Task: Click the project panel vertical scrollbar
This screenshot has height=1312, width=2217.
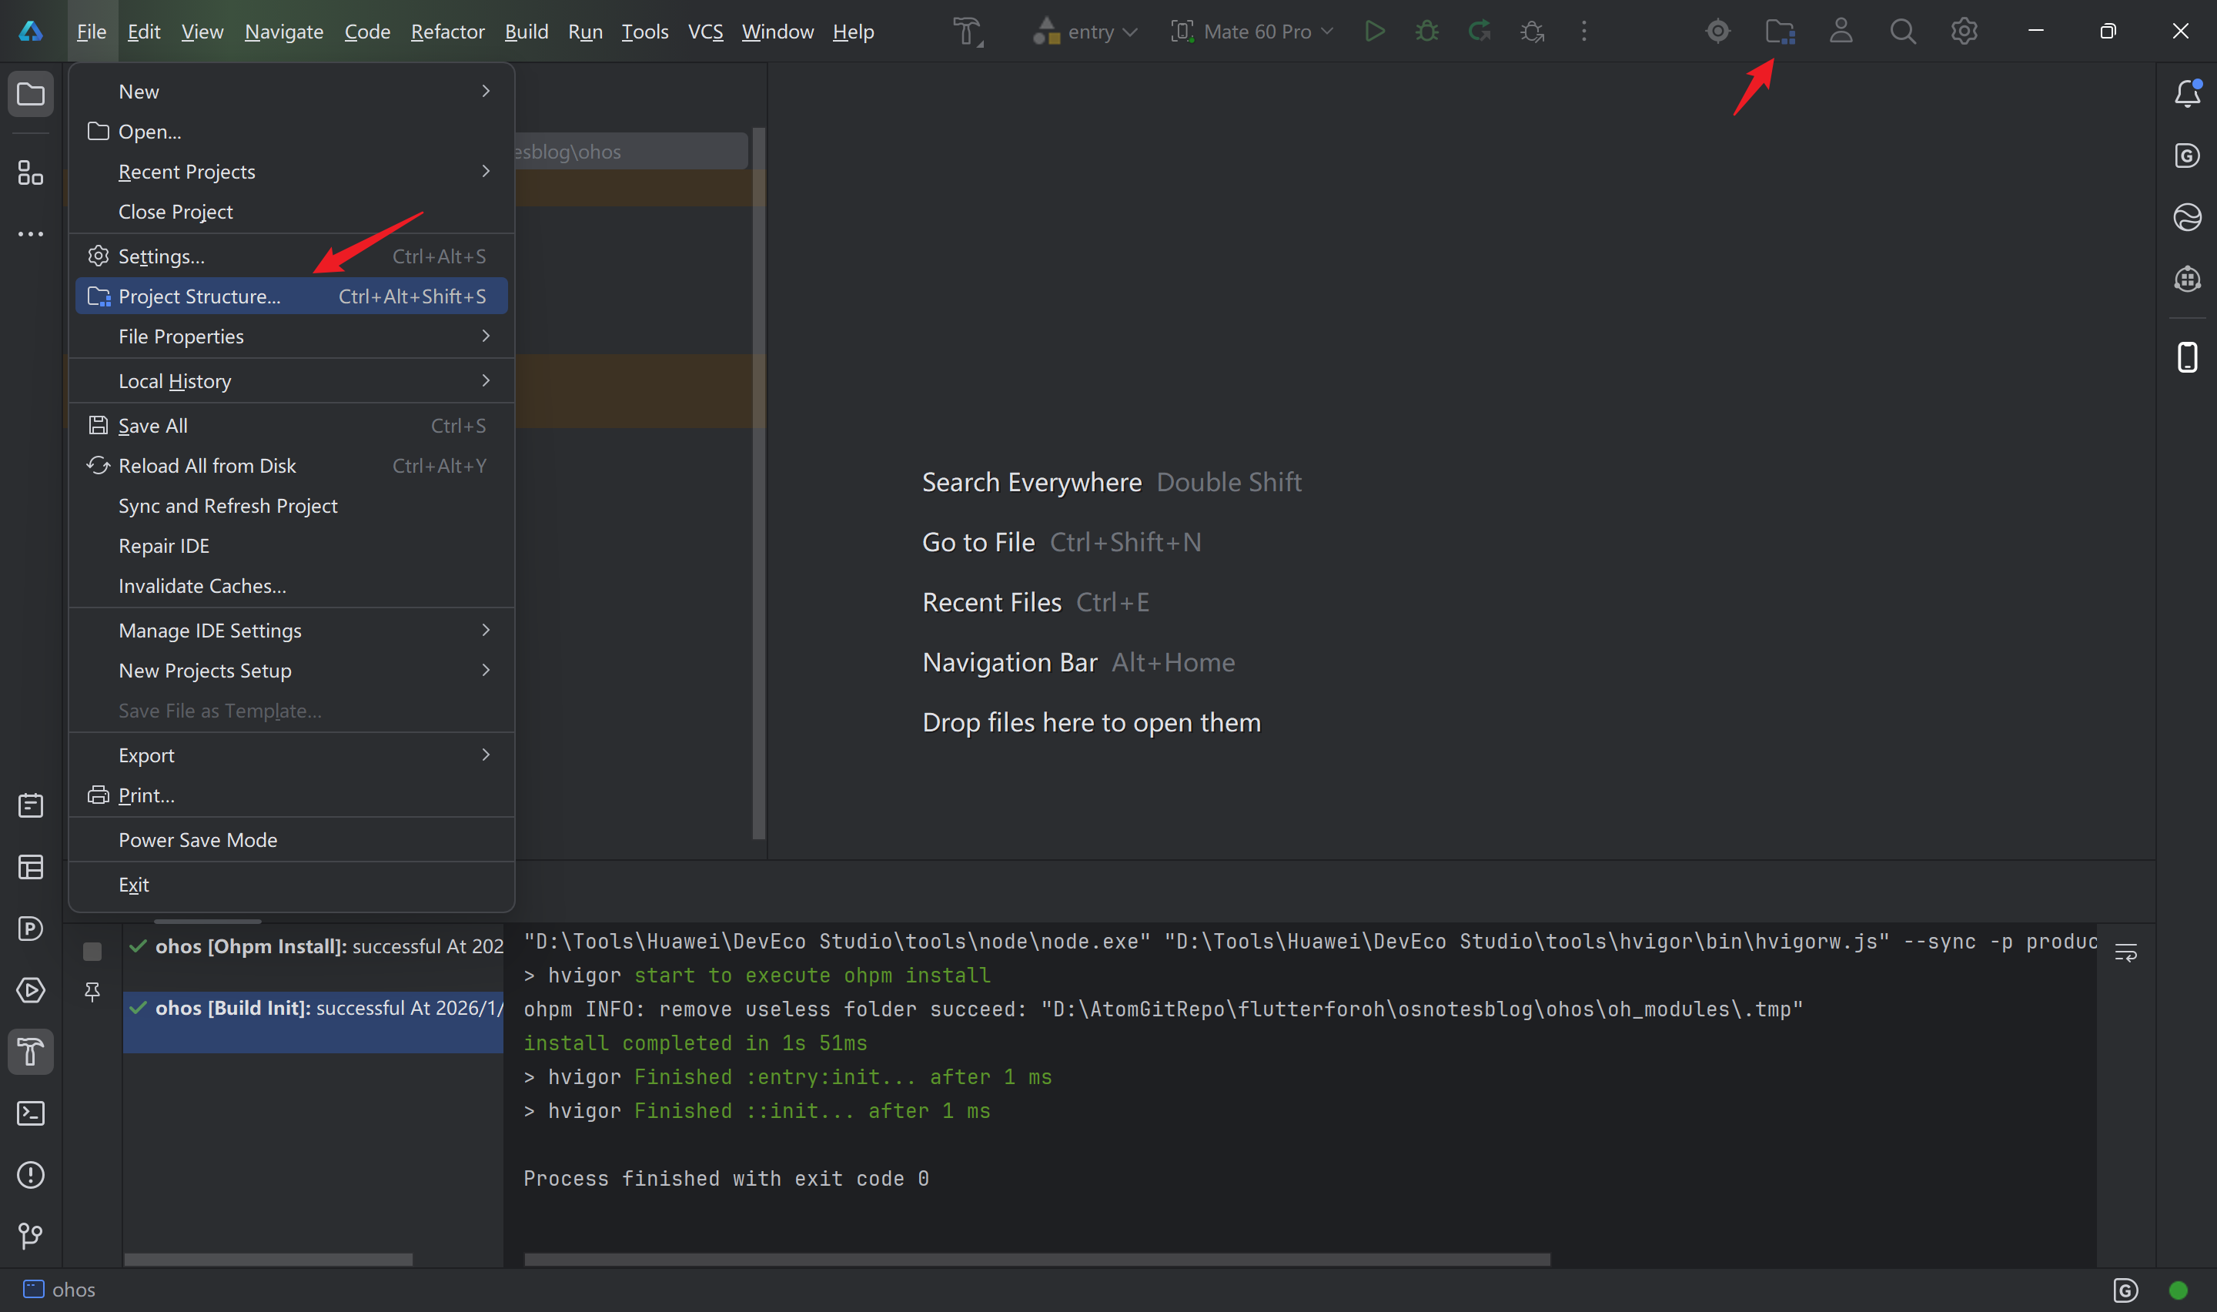Action: [758, 484]
